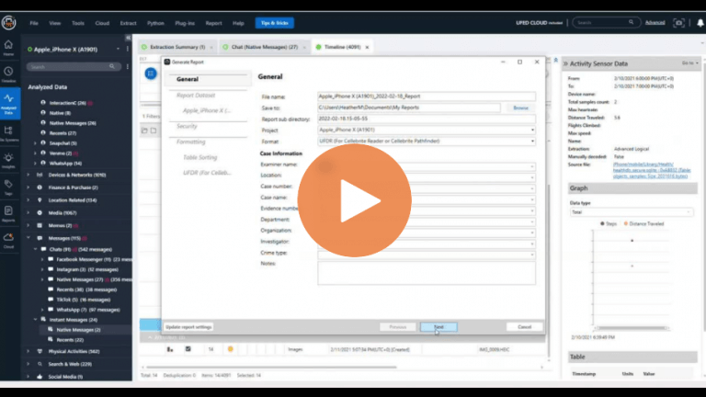Viewport: 706px width, 397px height.
Task: Toggle the checkbox in bottom table row
Action: coord(188,349)
